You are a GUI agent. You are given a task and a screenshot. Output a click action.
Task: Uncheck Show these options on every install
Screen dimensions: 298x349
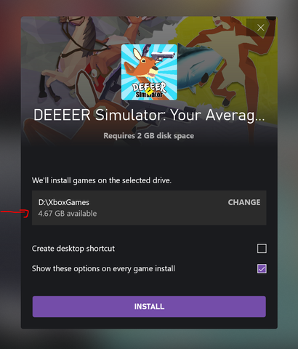tap(262, 268)
